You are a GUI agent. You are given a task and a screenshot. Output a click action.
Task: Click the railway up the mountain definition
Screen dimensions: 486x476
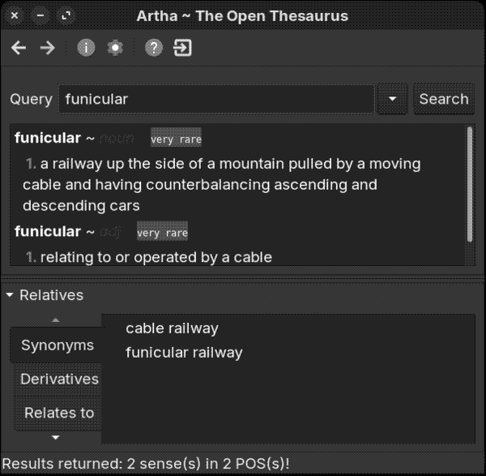tap(222, 185)
